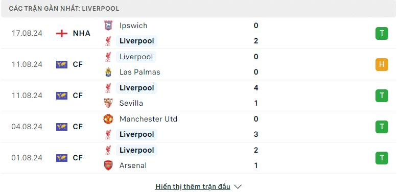Click the Ipswich club crest icon
This screenshot has height=192, width=400.
108,26
